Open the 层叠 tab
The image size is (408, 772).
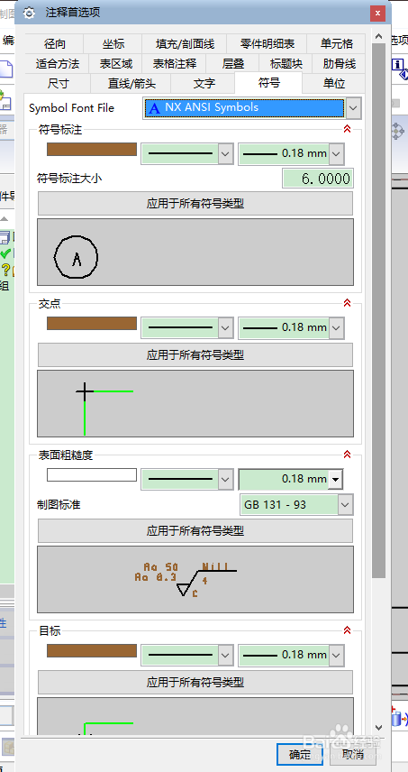click(233, 63)
